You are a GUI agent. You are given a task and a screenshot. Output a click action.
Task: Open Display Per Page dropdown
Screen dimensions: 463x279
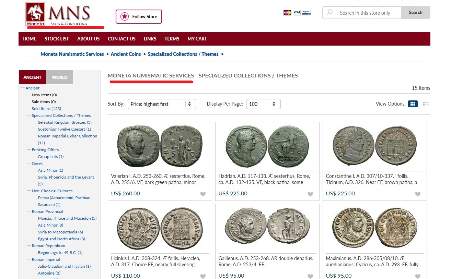tap(263, 104)
